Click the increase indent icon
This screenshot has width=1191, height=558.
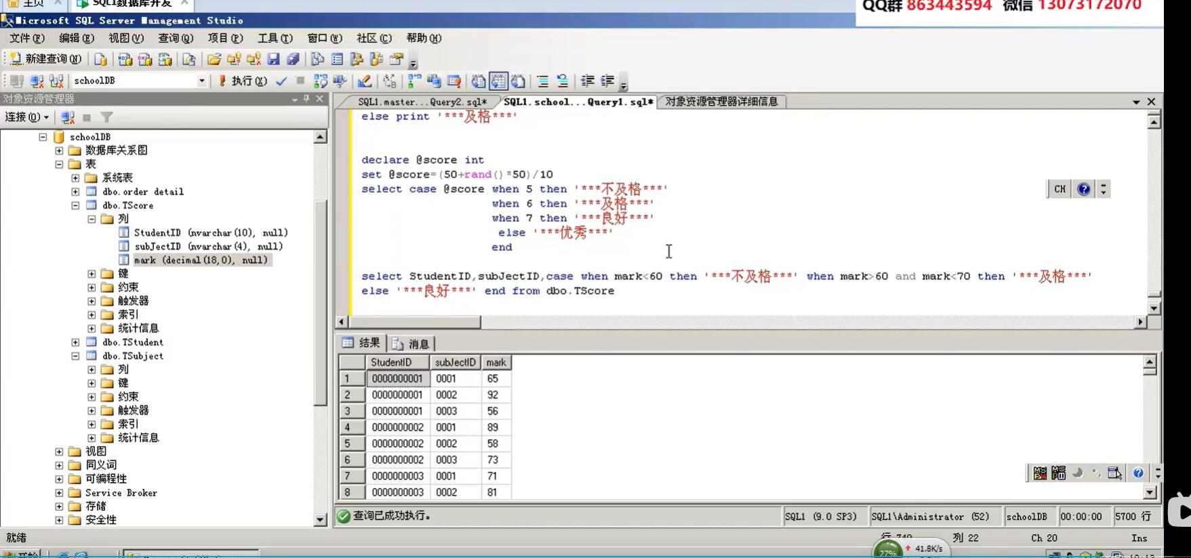(607, 81)
